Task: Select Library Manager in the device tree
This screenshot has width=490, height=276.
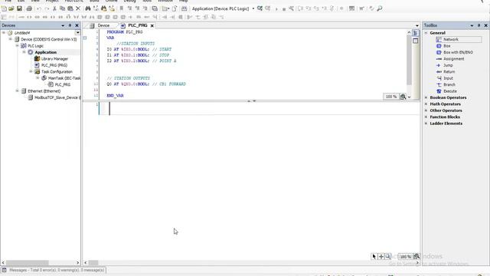Action: pyautogui.click(x=54, y=59)
